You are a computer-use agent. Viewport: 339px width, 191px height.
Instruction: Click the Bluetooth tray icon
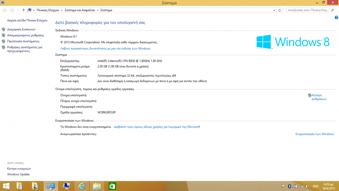click(289, 186)
